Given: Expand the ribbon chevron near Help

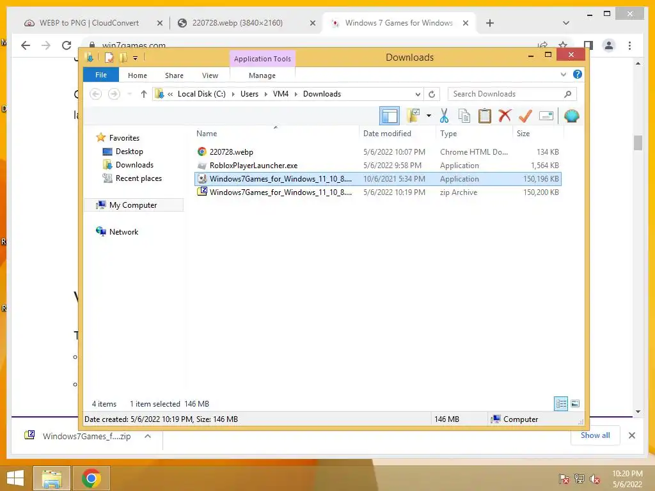Looking at the screenshot, I should [563, 75].
